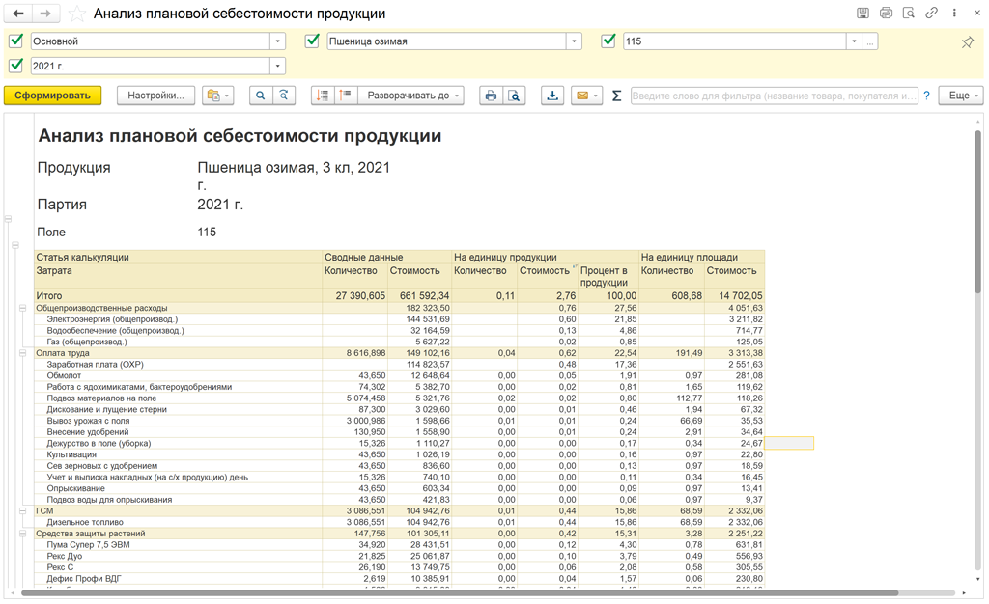Toggle the Пшеница озимая filter checkbox

point(312,41)
